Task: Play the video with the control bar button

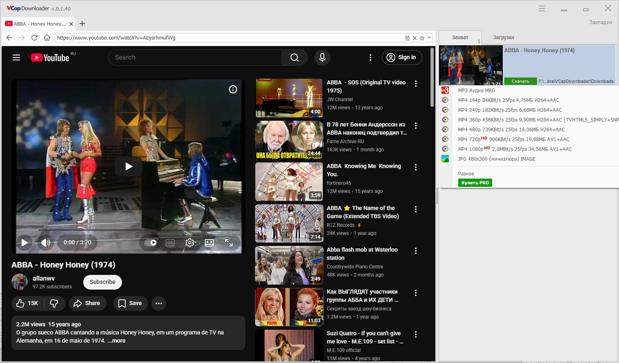Action: pyautogui.click(x=25, y=243)
